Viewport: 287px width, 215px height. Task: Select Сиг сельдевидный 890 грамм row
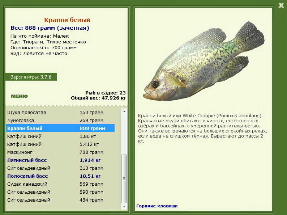pos(60,192)
